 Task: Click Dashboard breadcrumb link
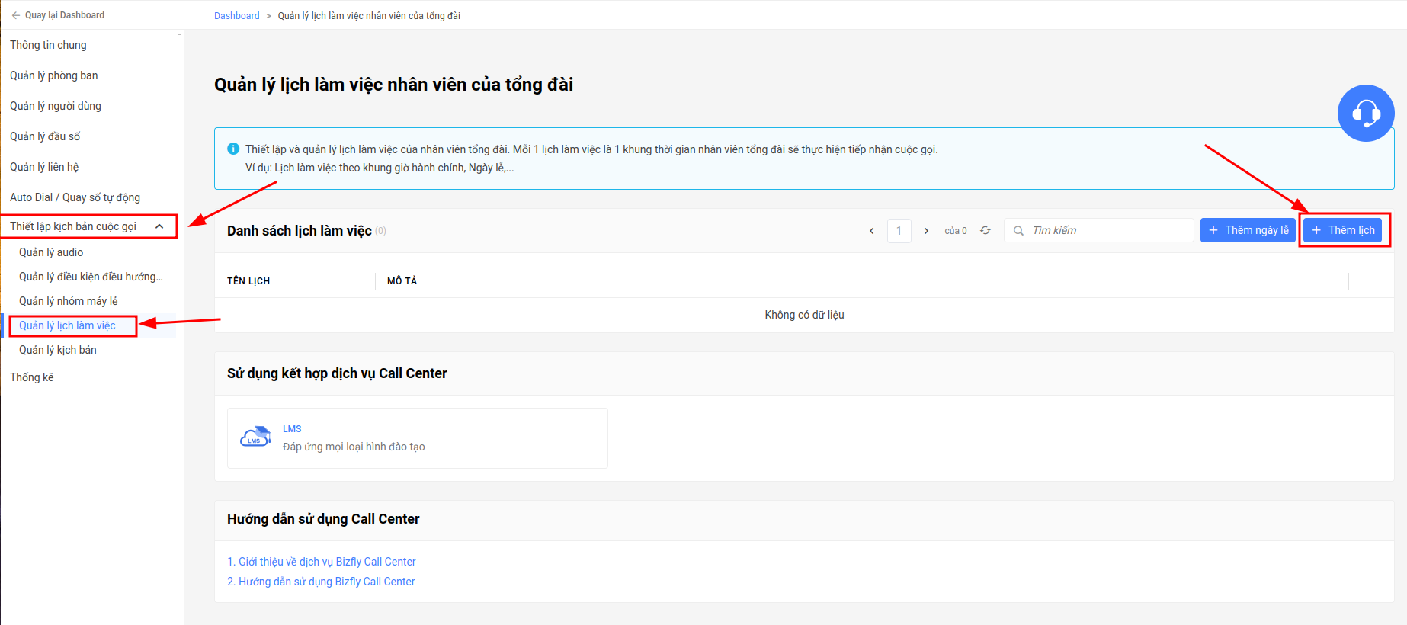[x=236, y=15]
